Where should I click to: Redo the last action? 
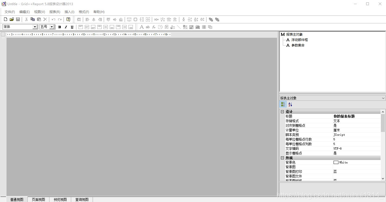[60, 19]
